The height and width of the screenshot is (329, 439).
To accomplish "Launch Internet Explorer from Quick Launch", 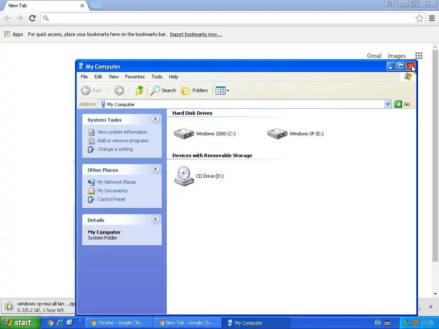I will 60,323.
